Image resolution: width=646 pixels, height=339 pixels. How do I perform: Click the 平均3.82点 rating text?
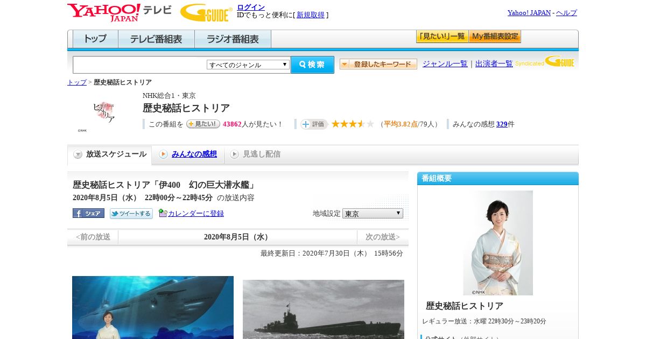point(401,124)
